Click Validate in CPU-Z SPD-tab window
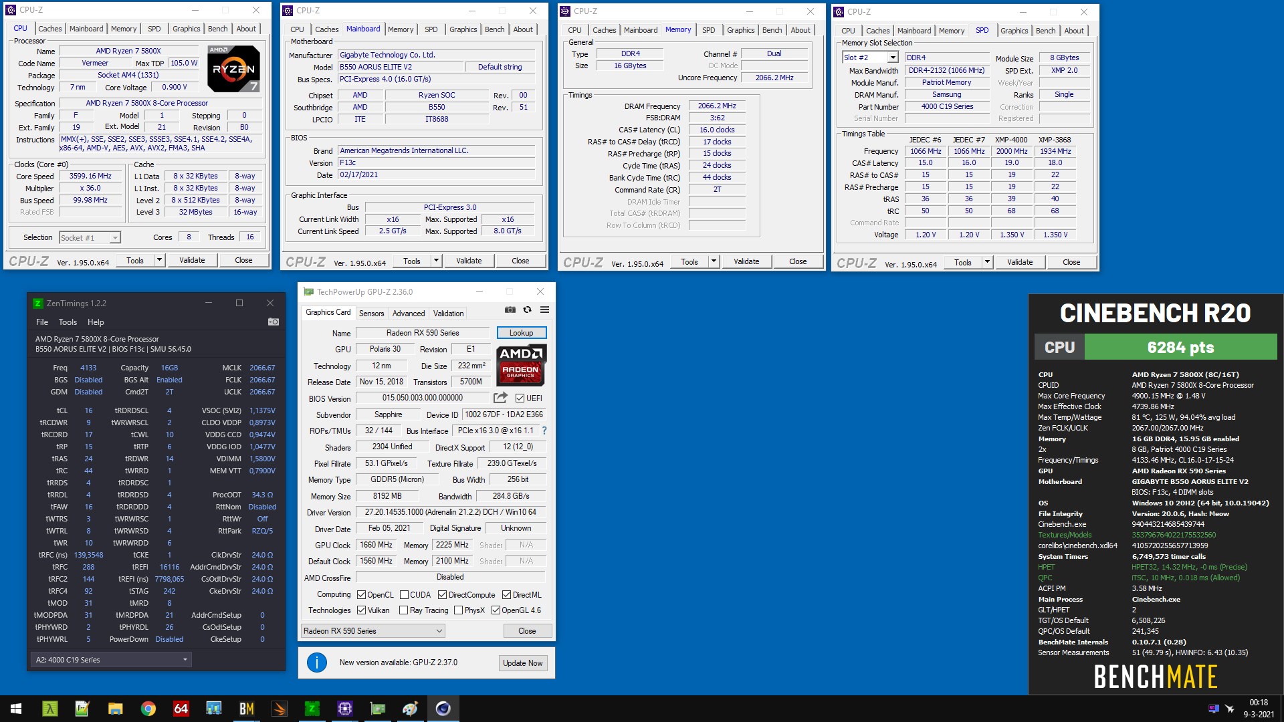This screenshot has width=1284, height=722. click(1020, 262)
